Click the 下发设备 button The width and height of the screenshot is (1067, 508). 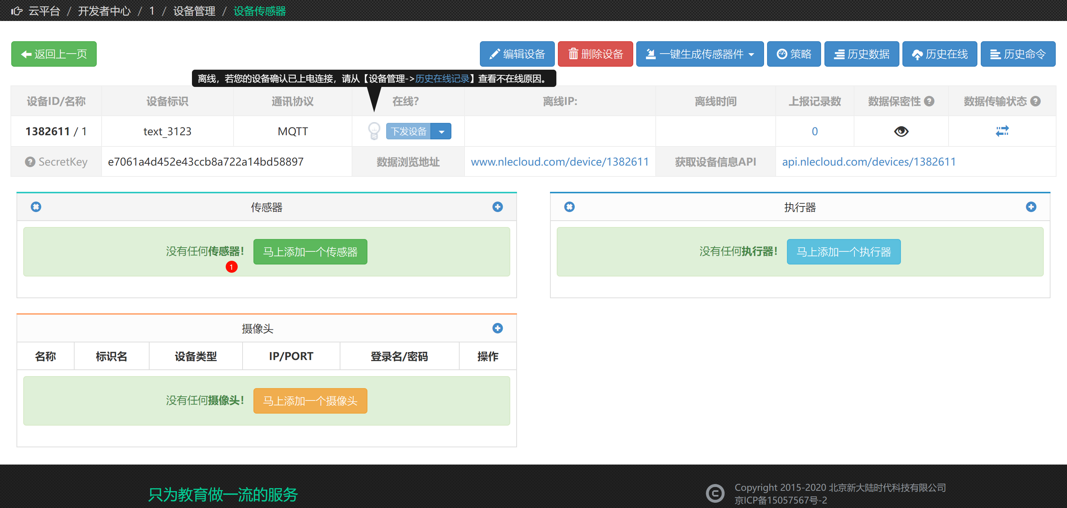click(408, 131)
